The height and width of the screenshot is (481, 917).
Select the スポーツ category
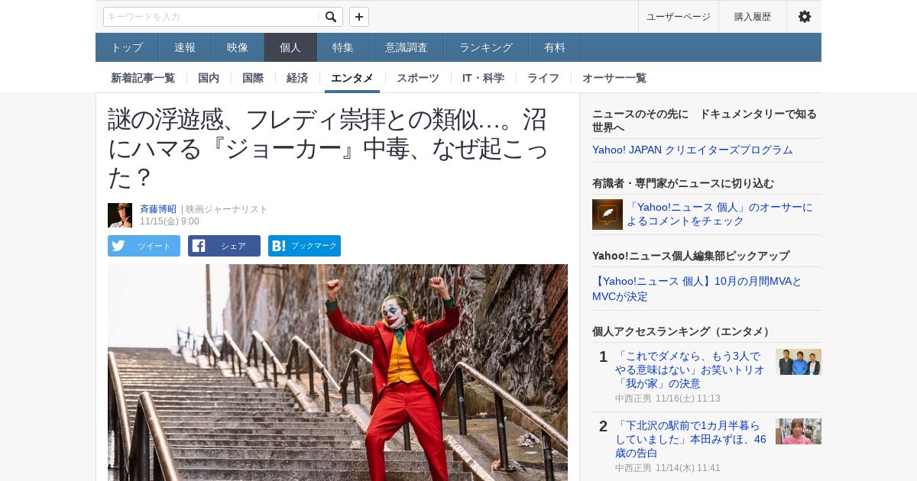pyautogui.click(x=418, y=78)
